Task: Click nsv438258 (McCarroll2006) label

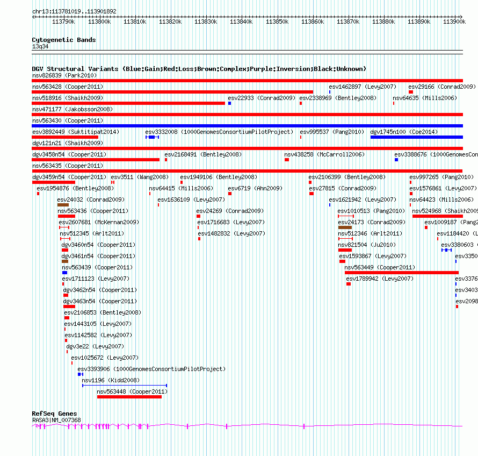Action: point(324,154)
